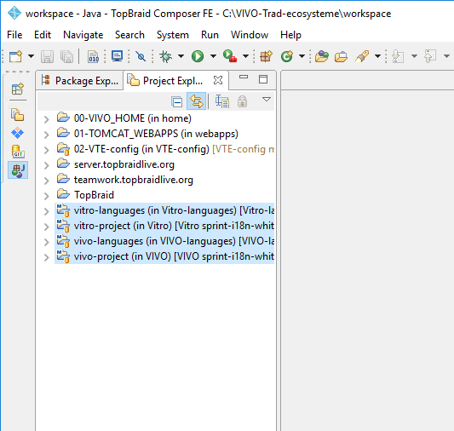Click the Collapse All icon
Screen dimensions: 454x431
coord(176,101)
